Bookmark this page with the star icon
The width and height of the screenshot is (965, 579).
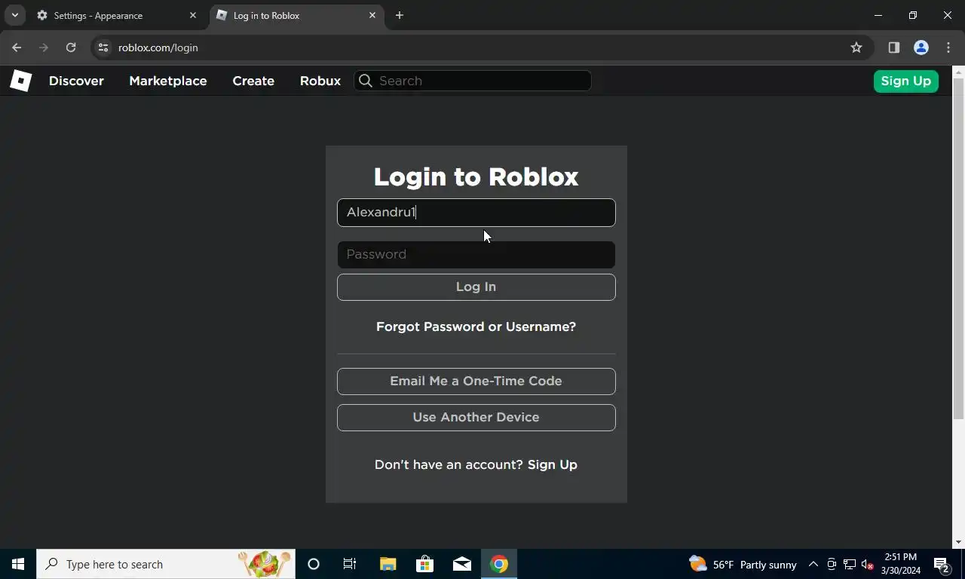pos(856,47)
